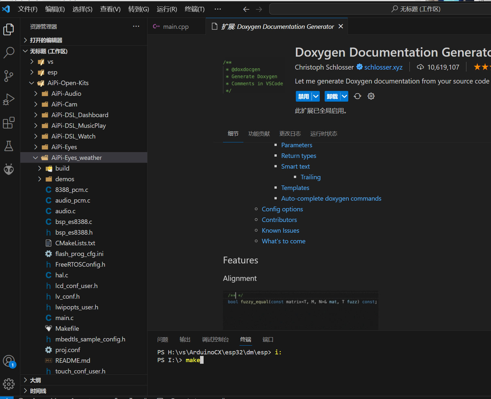The width and height of the screenshot is (491, 399).
Task: Expand the demos folder
Action: click(84, 179)
